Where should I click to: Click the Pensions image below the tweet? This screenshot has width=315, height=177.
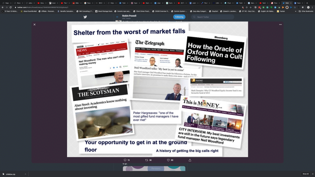coord(154,169)
